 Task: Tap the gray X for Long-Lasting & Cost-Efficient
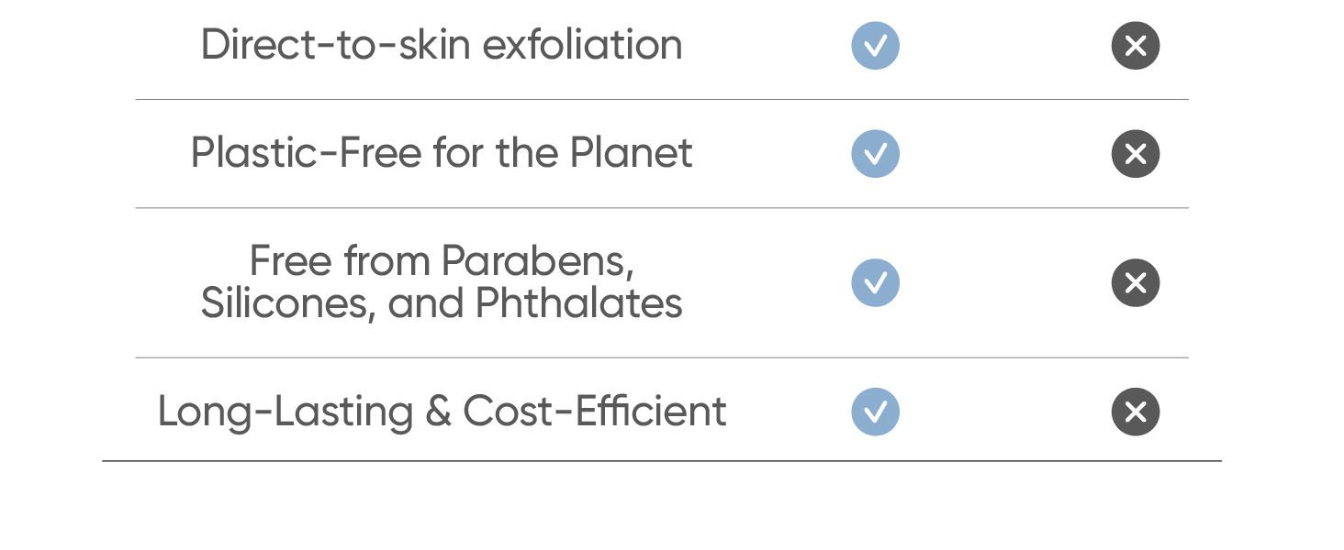(1136, 412)
